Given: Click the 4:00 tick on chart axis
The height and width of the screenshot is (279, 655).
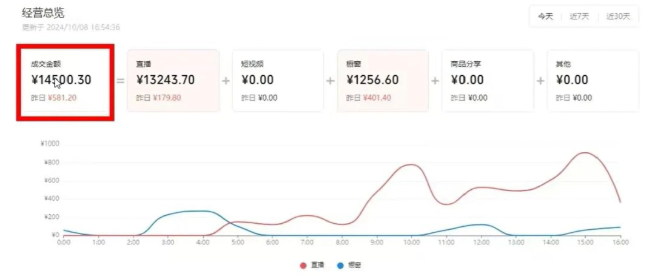Looking at the screenshot, I should point(203,241).
